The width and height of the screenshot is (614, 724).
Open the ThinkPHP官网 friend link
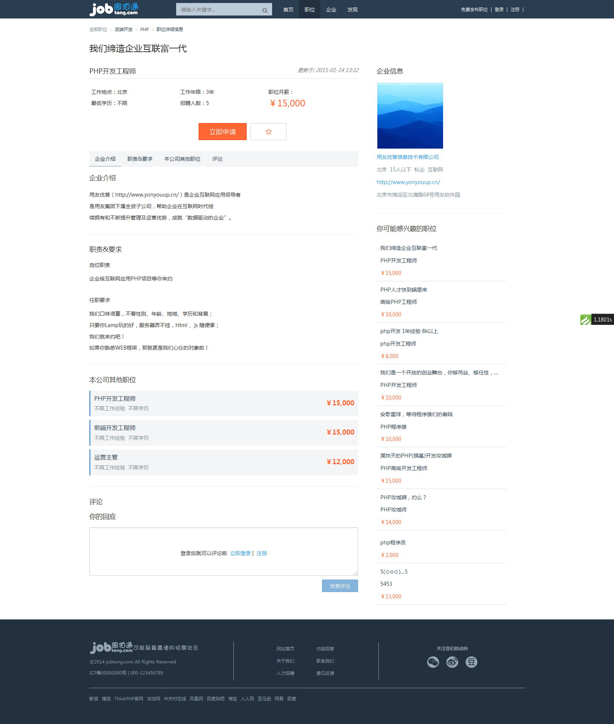[x=129, y=699]
